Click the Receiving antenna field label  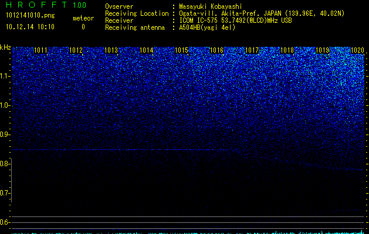click(x=135, y=27)
